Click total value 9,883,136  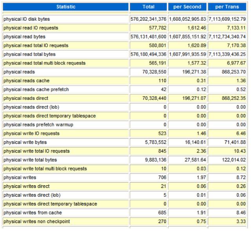pyautogui.click(x=156, y=160)
